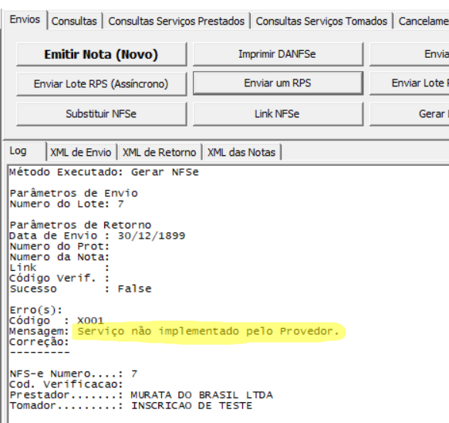
Task: Click in log at Método Executado line
Action: pos(104,172)
